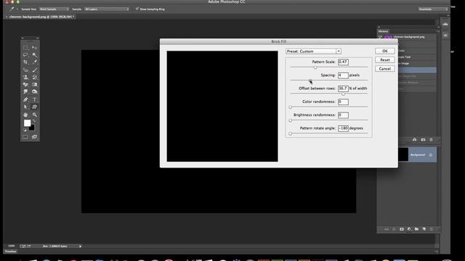Select the Dodge tool
The image size is (465, 261).
[x=34, y=92]
